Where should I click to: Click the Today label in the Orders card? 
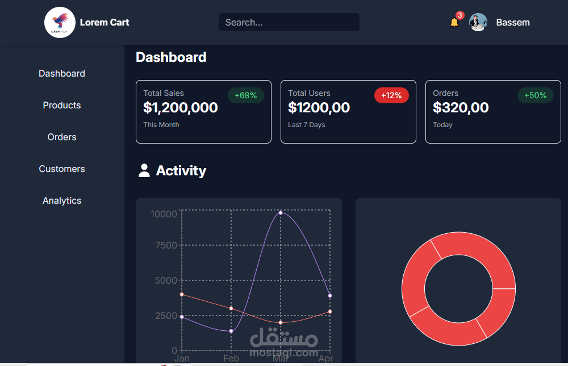(x=442, y=124)
